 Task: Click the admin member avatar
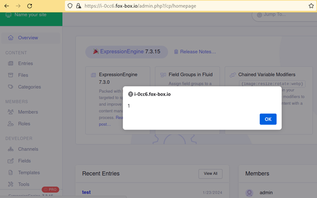[249, 193]
